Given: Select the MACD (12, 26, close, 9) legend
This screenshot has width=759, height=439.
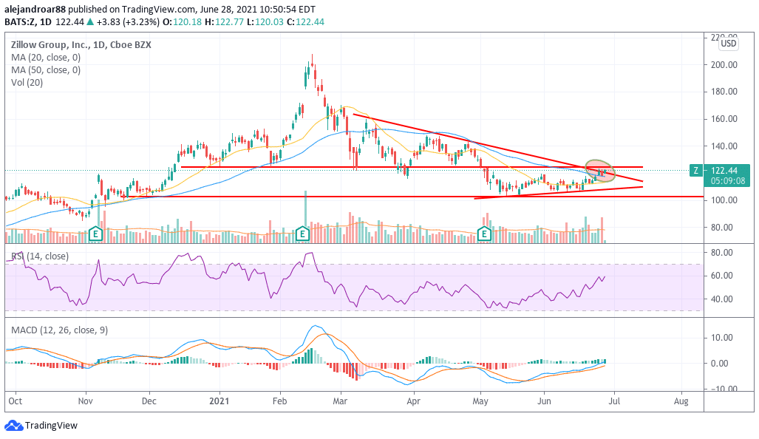Looking at the screenshot, I should (60, 330).
